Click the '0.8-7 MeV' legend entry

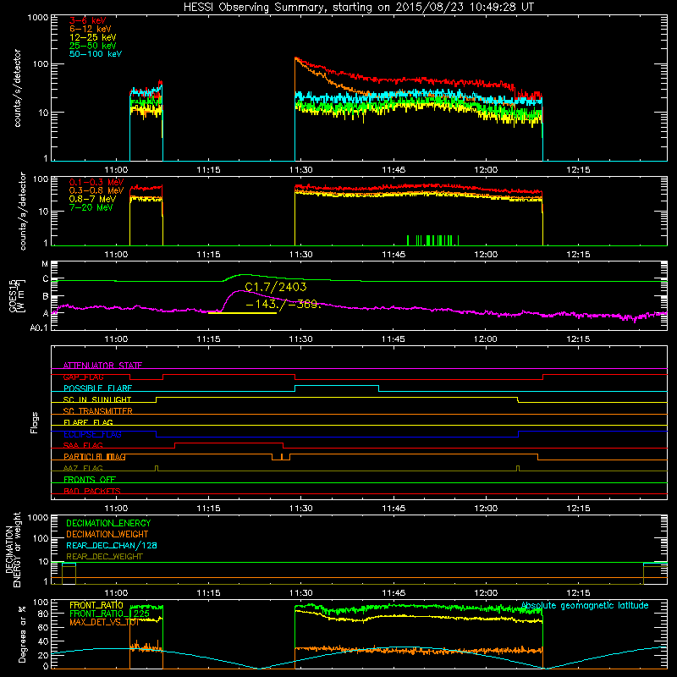(x=92, y=199)
